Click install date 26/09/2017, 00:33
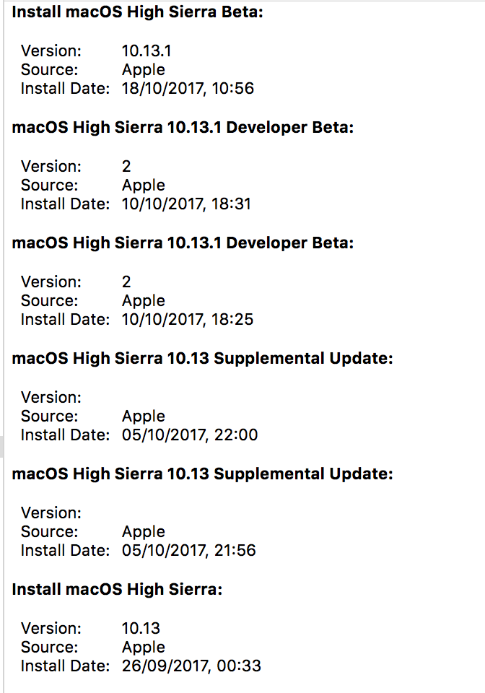This screenshot has width=485, height=693. point(192,666)
